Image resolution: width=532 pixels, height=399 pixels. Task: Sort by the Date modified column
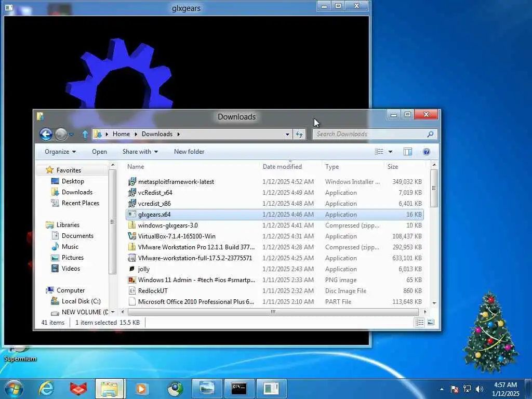[x=282, y=167]
